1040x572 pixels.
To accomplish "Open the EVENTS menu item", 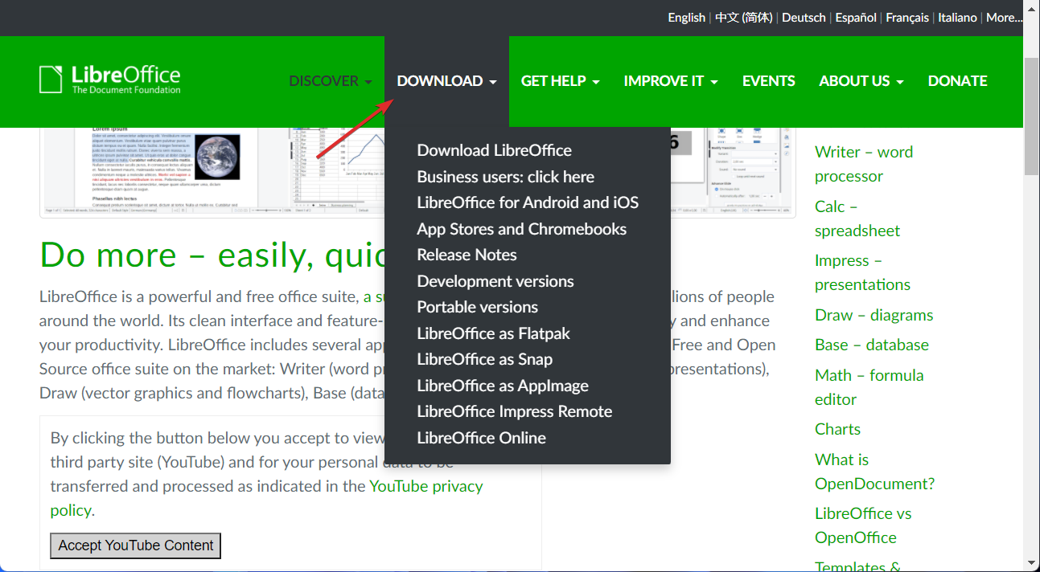I will [768, 80].
